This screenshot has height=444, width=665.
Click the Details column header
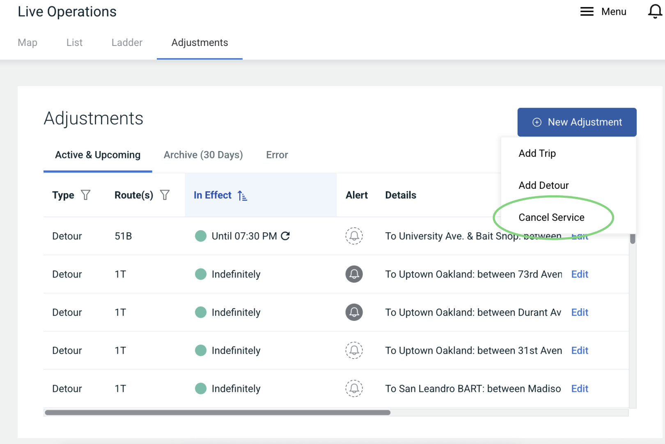[x=401, y=195]
